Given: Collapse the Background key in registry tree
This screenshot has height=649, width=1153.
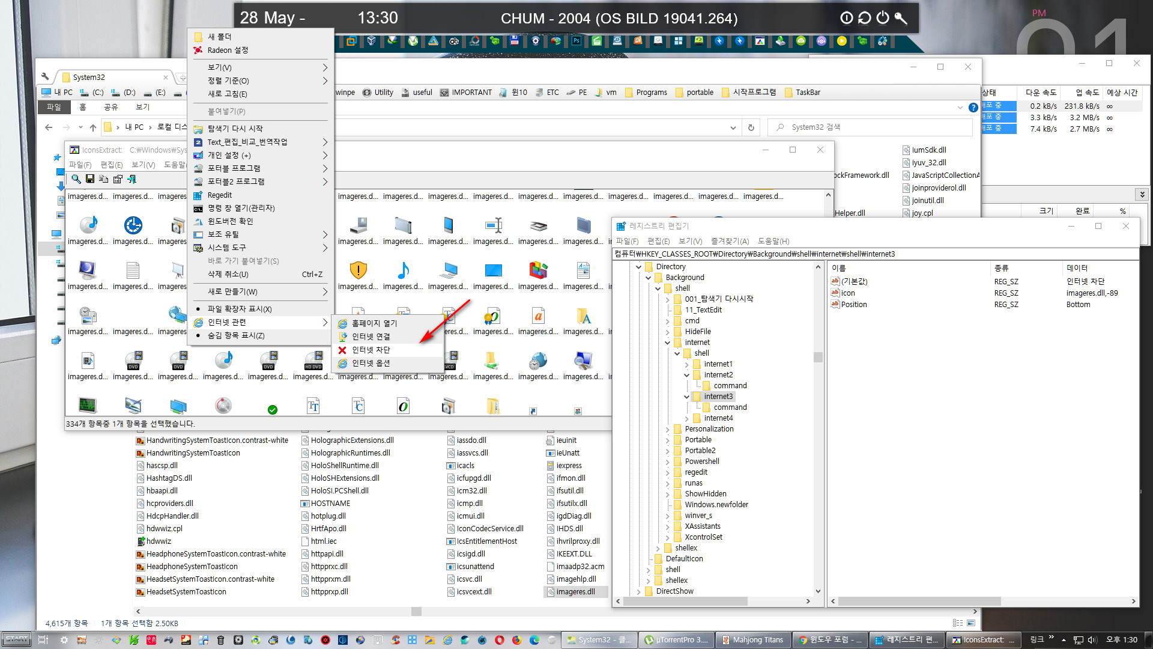Looking at the screenshot, I should point(648,278).
